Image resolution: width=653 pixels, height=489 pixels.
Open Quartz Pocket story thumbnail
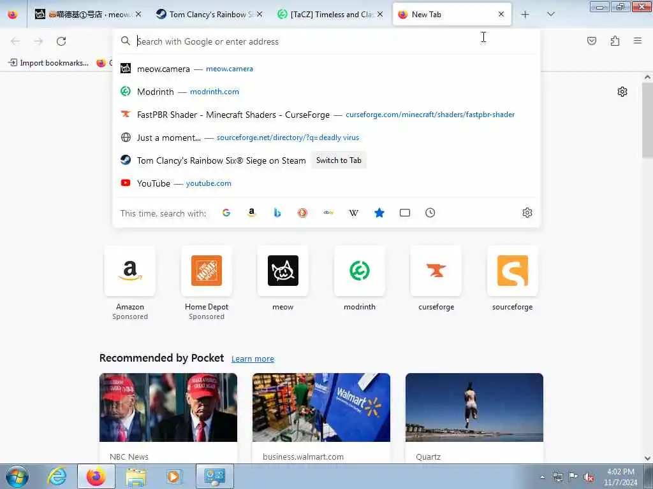click(x=474, y=407)
